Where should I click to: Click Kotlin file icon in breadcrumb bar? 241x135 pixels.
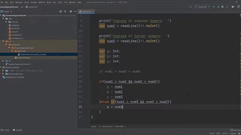click(27, 7)
